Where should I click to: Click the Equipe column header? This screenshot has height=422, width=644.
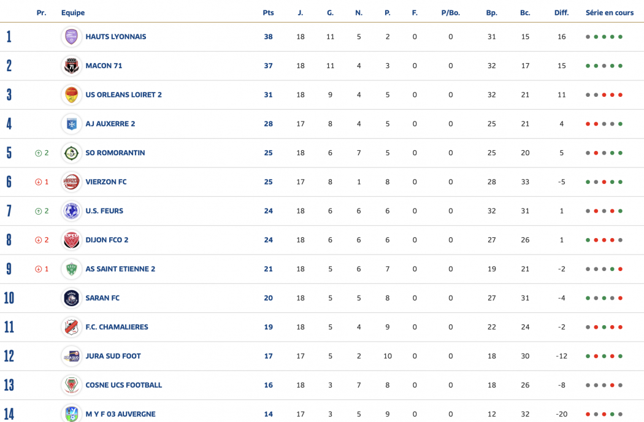(73, 13)
